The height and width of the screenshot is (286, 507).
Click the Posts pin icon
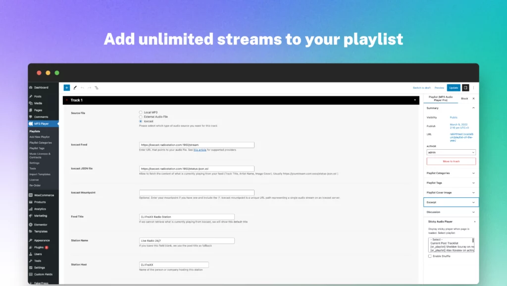point(31,97)
